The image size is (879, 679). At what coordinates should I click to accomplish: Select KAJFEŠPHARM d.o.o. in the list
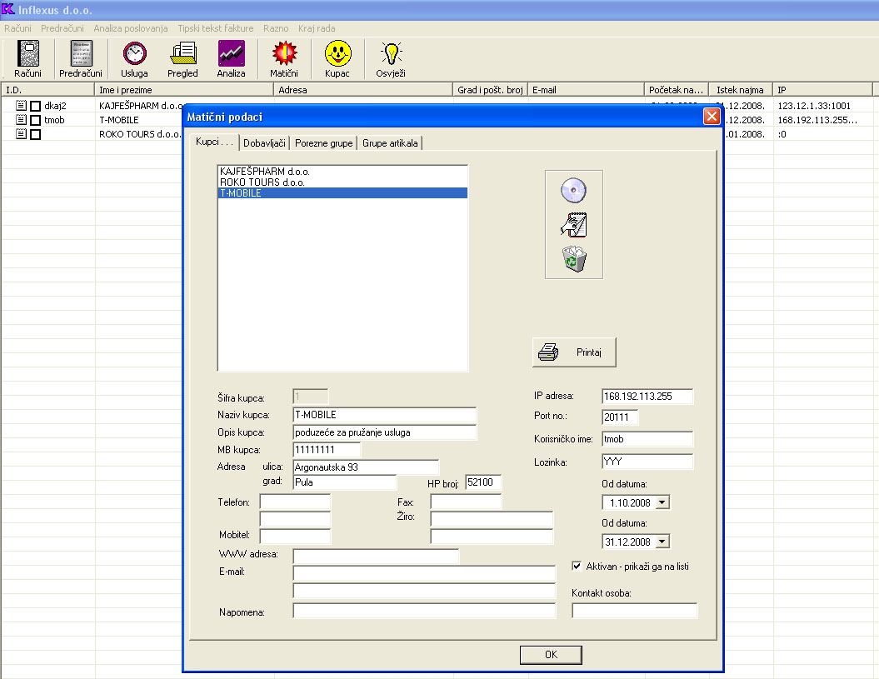pyautogui.click(x=342, y=172)
